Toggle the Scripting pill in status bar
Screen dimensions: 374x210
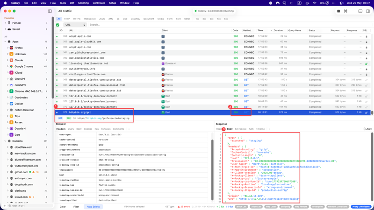285,207
